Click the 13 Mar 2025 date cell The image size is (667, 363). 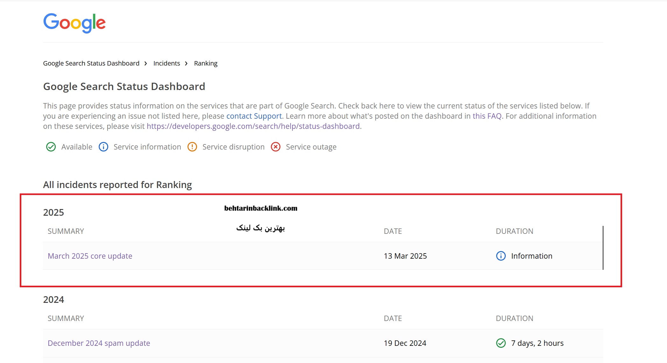(x=405, y=256)
